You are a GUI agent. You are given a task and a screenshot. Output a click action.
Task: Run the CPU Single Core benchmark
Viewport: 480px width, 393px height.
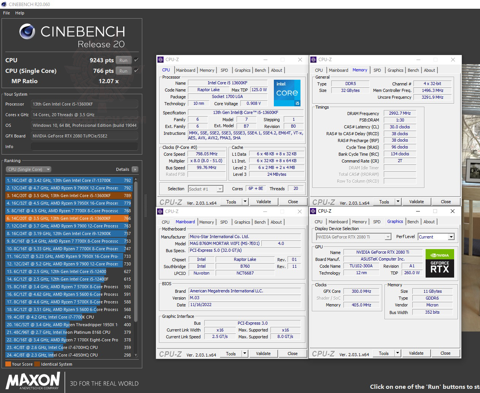pyautogui.click(x=124, y=71)
